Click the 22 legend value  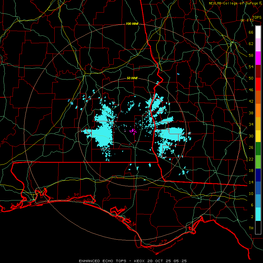[x=251, y=159]
